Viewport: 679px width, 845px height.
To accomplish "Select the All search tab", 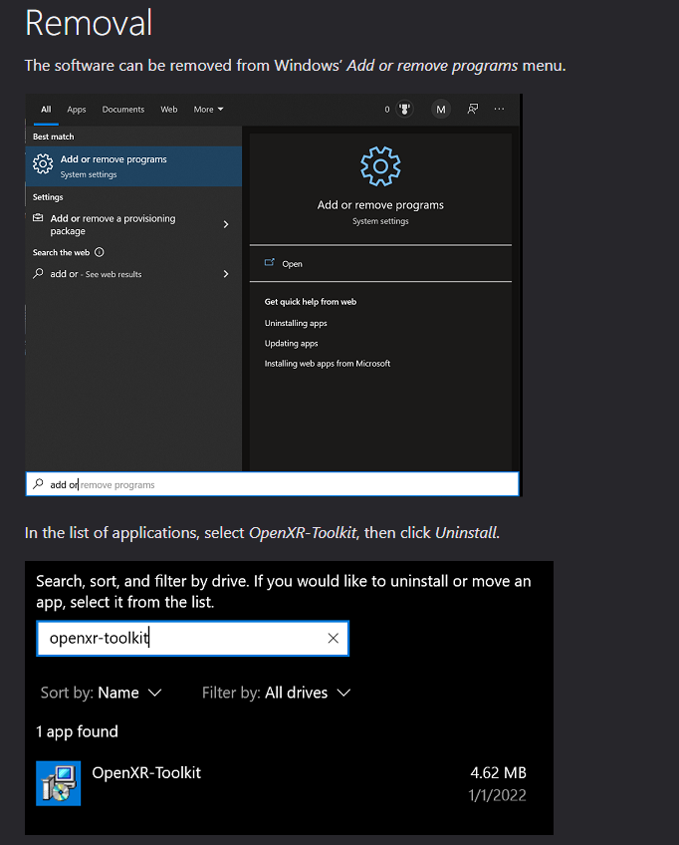I will (x=47, y=110).
